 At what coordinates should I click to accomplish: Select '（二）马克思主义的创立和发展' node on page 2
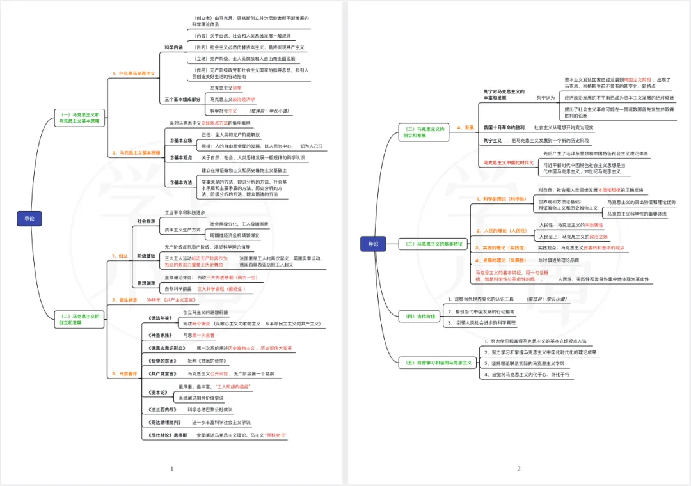424,132
